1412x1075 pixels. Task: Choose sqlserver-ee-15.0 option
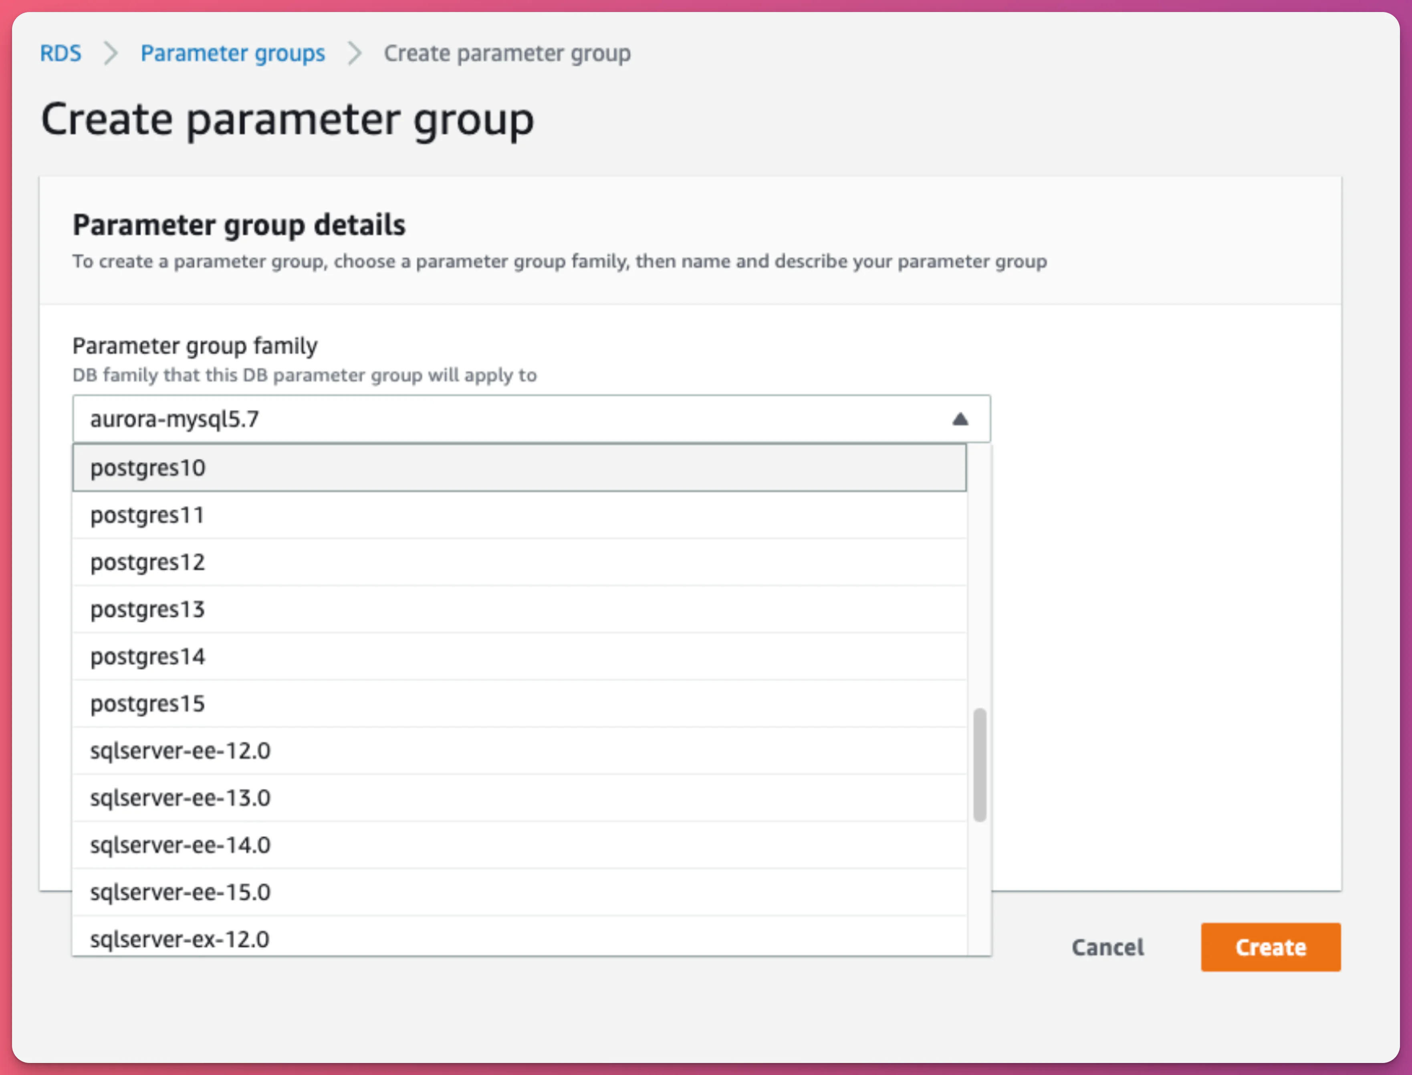[520, 892]
